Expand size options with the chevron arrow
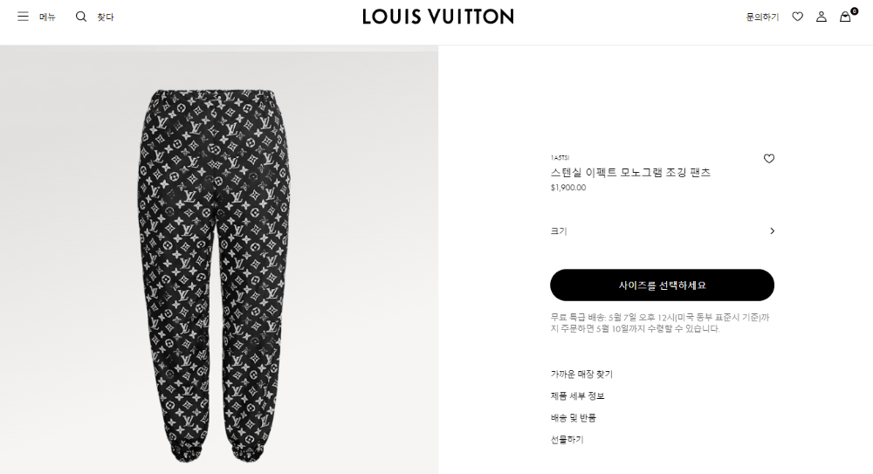The image size is (873, 474). coord(772,231)
